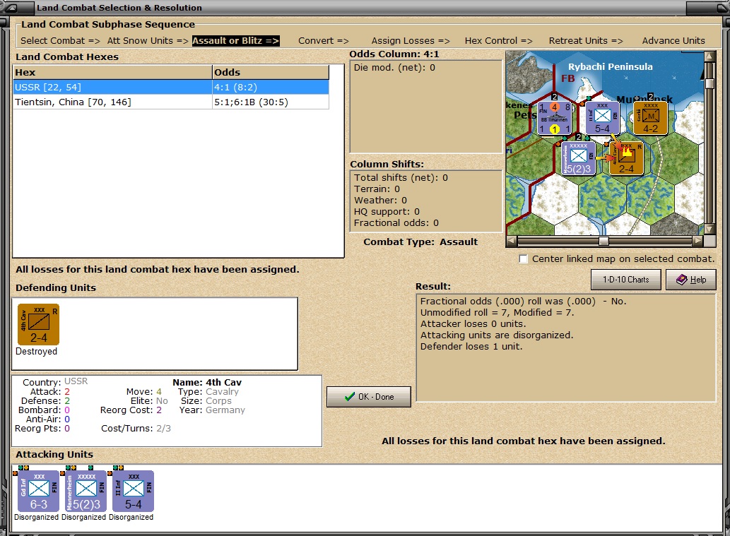The height and width of the screenshot is (536, 730).
Task: Click the map vertical scrollbar thumb
Action: click(710, 84)
